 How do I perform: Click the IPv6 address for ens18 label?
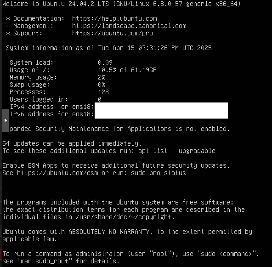point(52,114)
